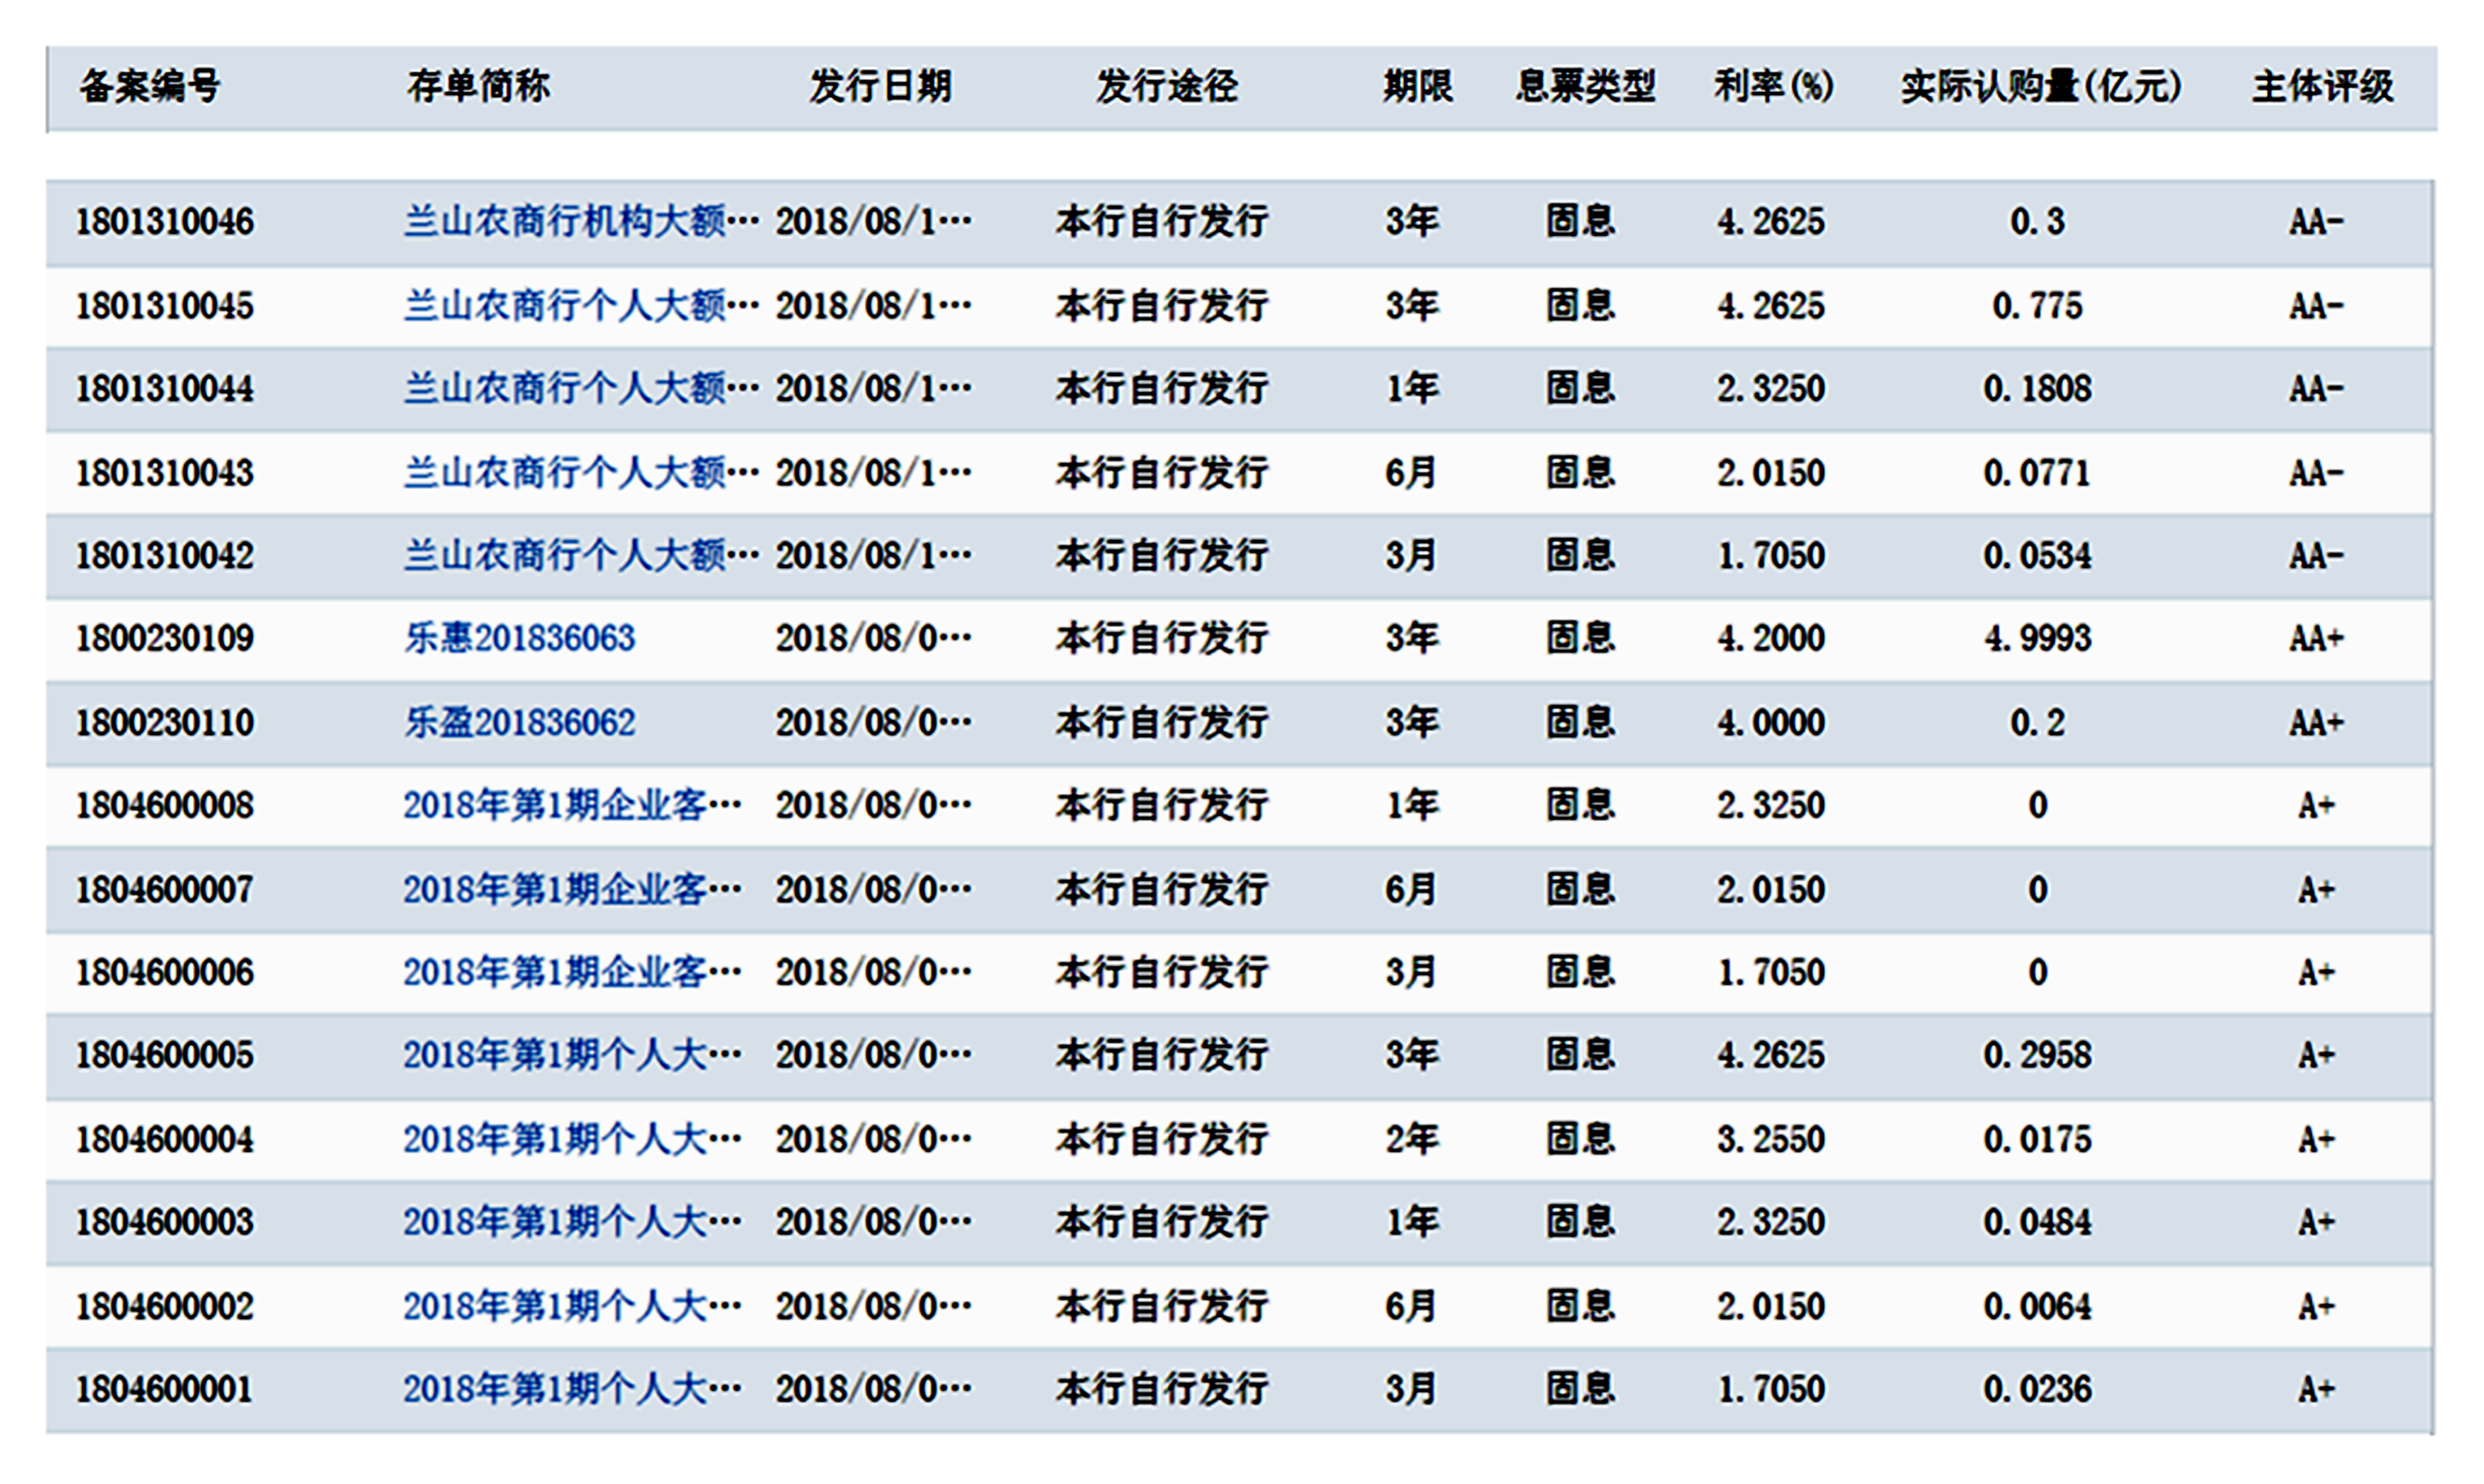Image resolution: width=2484 pixels, height=1484 pixels.
Task: Open deposit link in row 1804600002
Action: pos(572,1307)
